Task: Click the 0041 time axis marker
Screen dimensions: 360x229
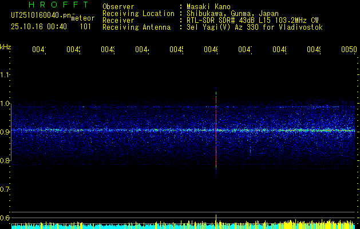Action: click(39, 49)
